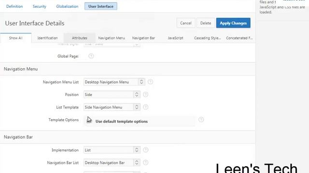Select the Show All sub-tab
Image resolution: width=309 pixels, height=173 pixels.
click(15, 38)
